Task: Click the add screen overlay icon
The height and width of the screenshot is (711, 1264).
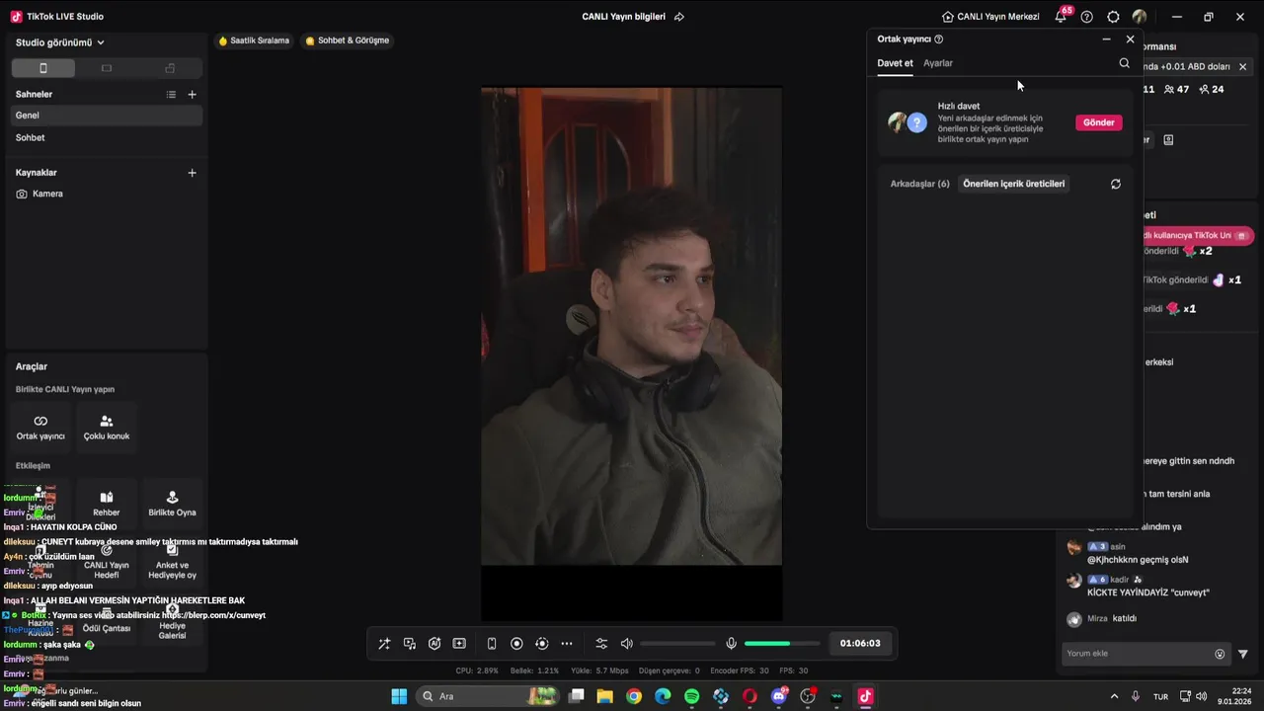Action: pyautogui.click(x=459, y=644)
